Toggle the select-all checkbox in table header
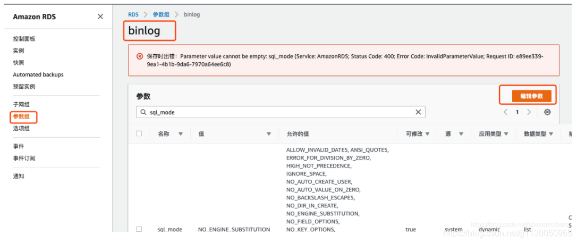The image size is (577, 243). click(x=139, y=133)
